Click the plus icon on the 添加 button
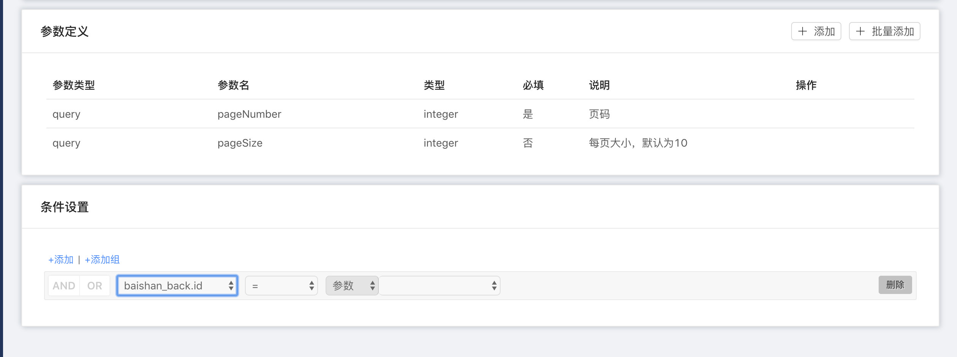The image size is (957, 357). [802, 31]
